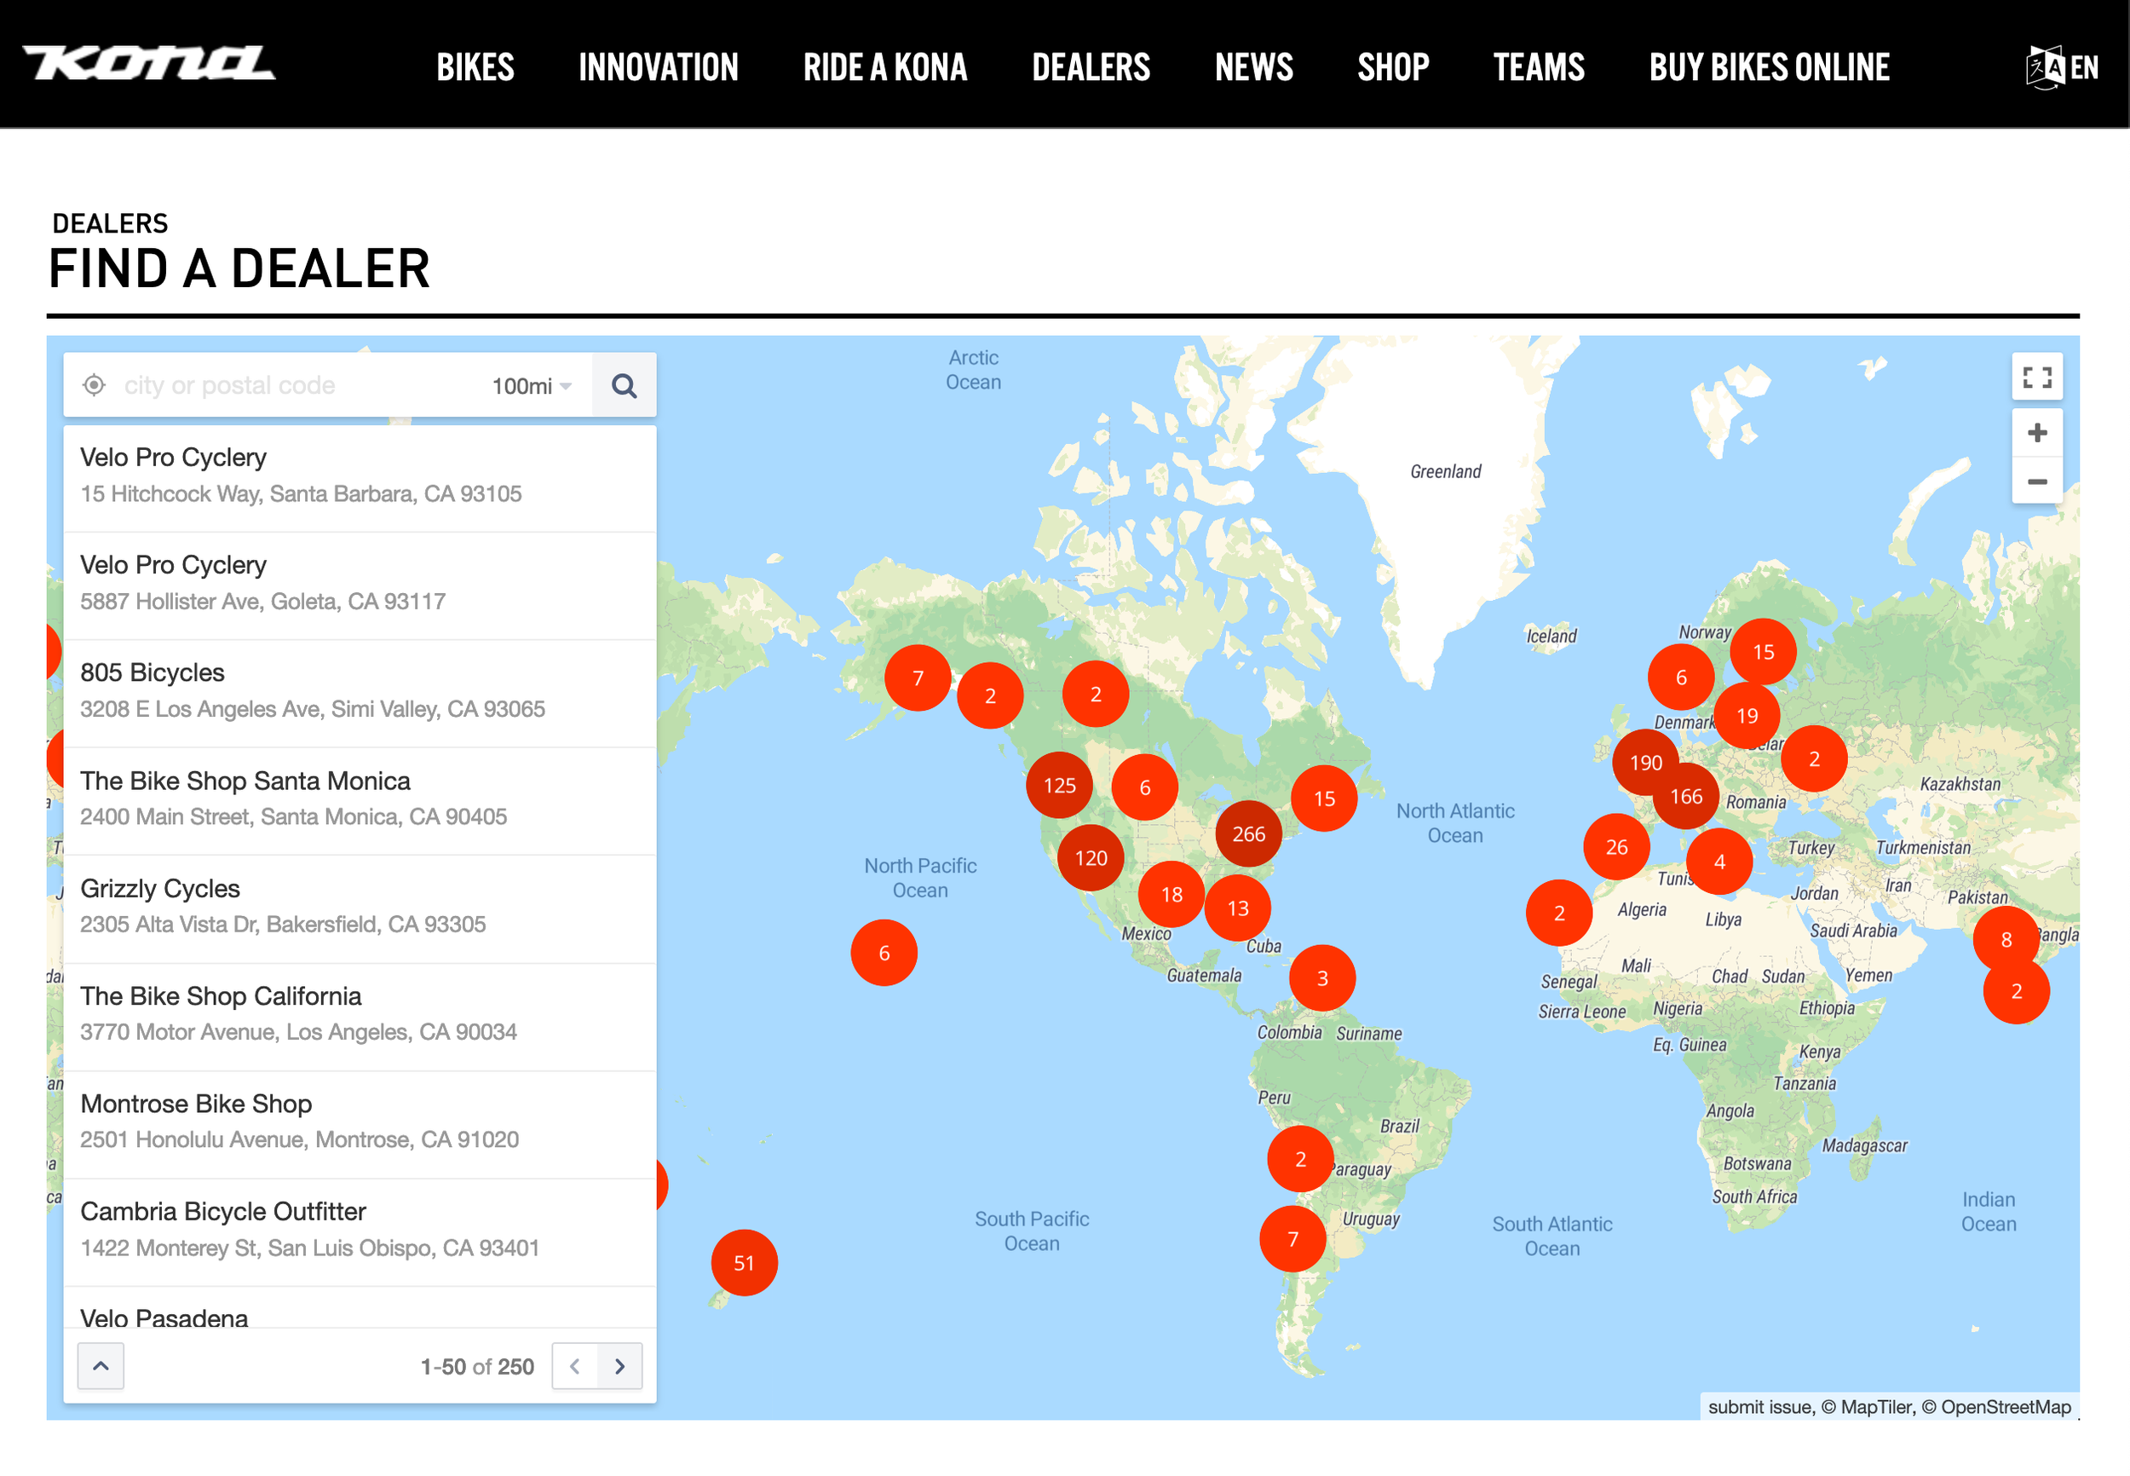2130x1476 pixels.
Task: Open the BIKES menu item
Action: [476, 66]
